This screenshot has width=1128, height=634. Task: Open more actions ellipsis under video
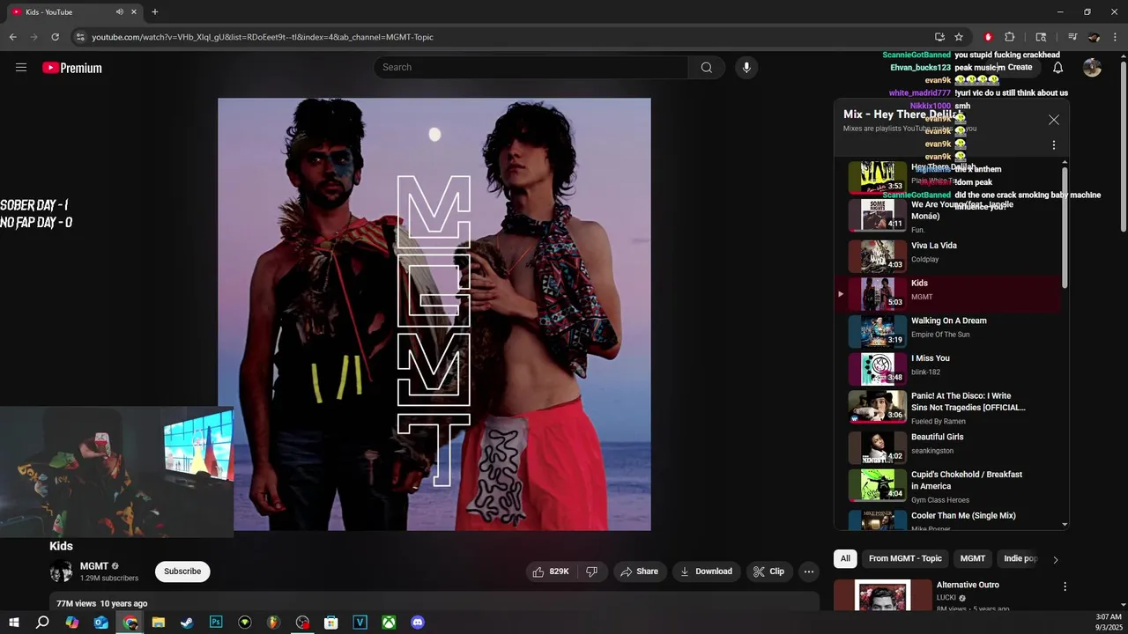[x=808, y=571]
